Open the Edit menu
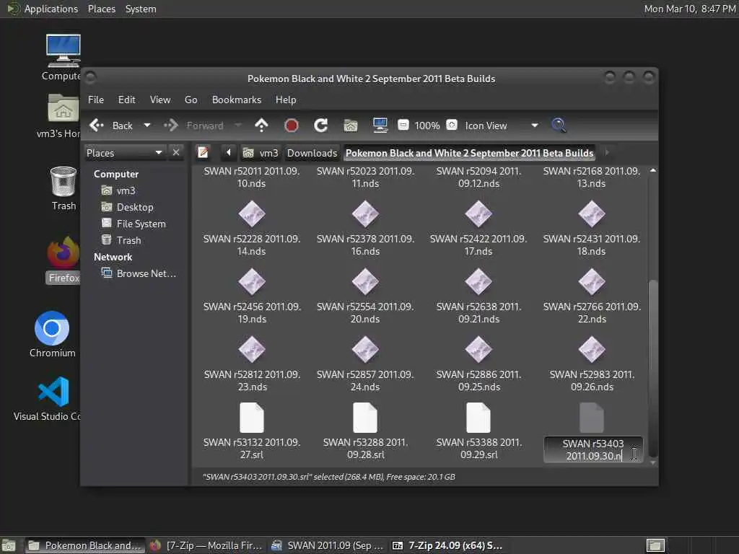This screenshot has width=739, height=554. [126, 100]
